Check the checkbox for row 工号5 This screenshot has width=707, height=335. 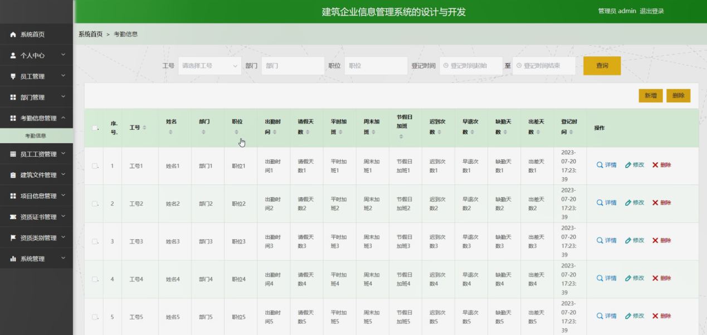(95, 317)
